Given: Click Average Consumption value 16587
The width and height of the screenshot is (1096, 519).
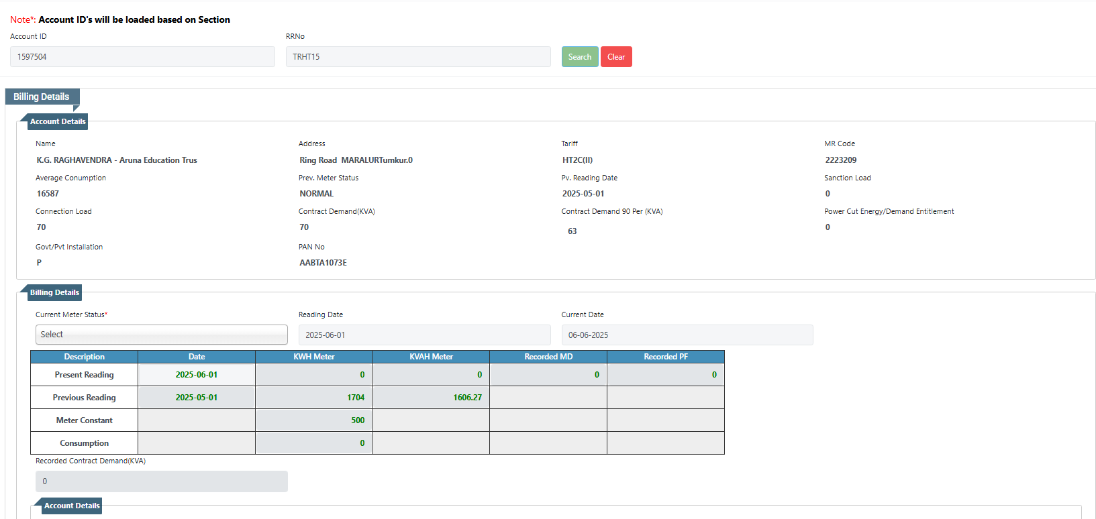Looking at the screenshot, I should [48, 194].
